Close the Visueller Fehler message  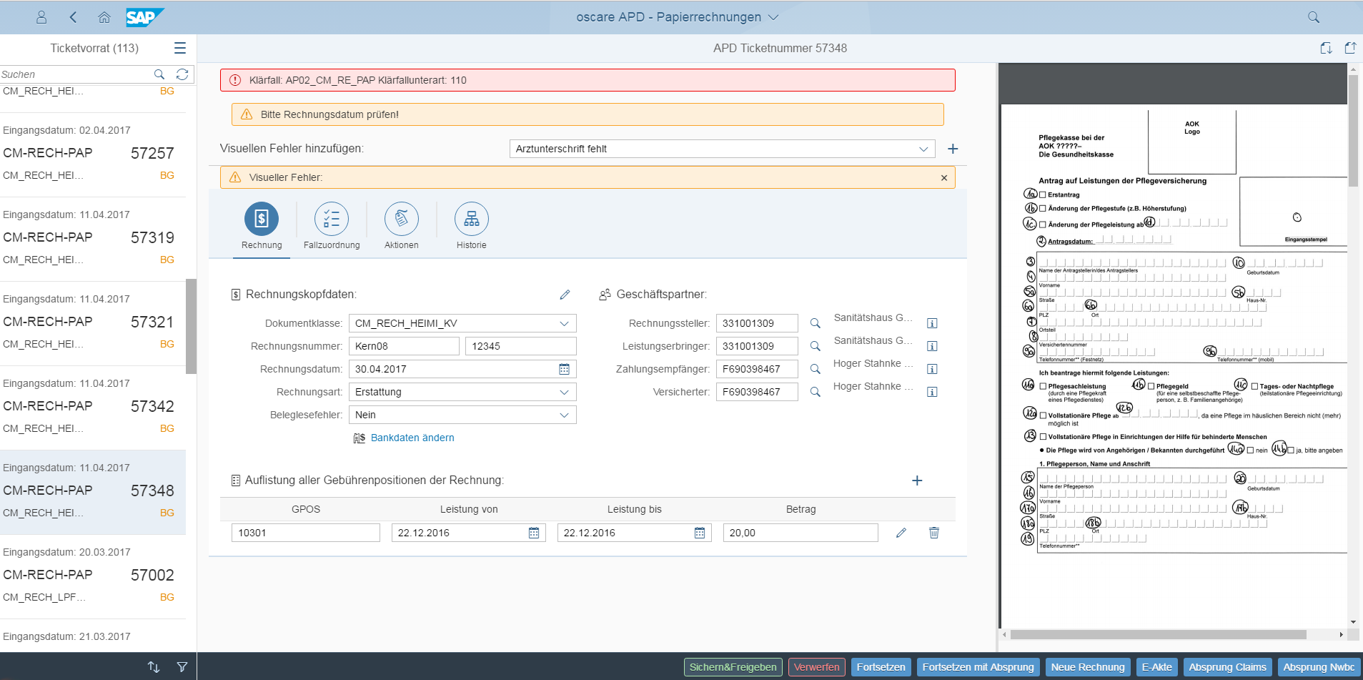click(943, 177)
